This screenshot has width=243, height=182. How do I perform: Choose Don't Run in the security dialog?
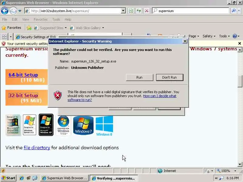(x=169, y=77)
